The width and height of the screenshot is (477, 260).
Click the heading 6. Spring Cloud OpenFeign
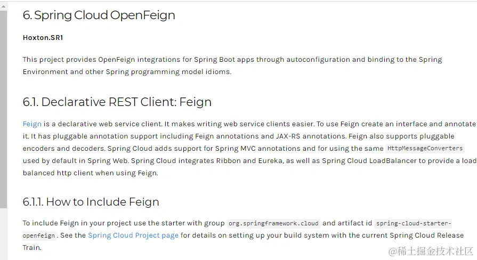[x=99, y=15]
